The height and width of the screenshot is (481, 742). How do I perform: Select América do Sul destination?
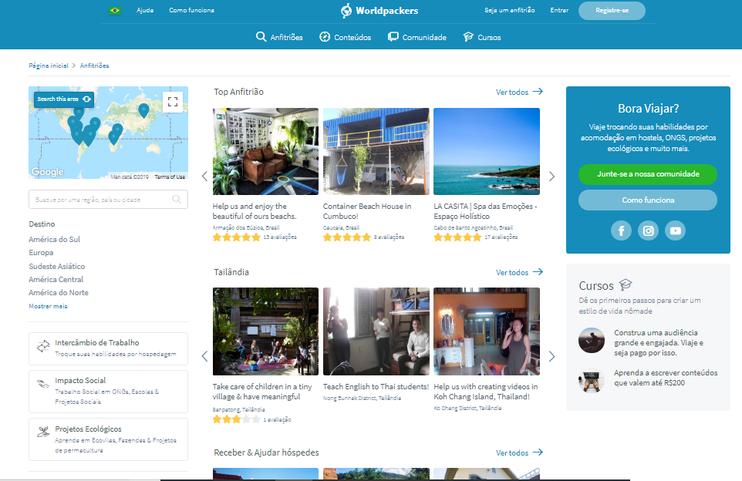54,239
